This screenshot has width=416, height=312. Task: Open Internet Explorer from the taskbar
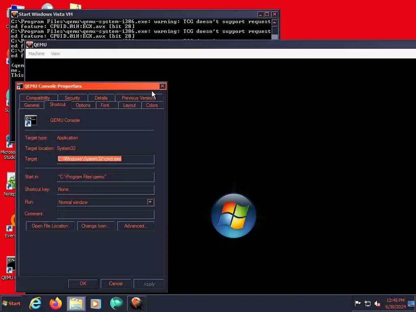[x=35, y=303]
